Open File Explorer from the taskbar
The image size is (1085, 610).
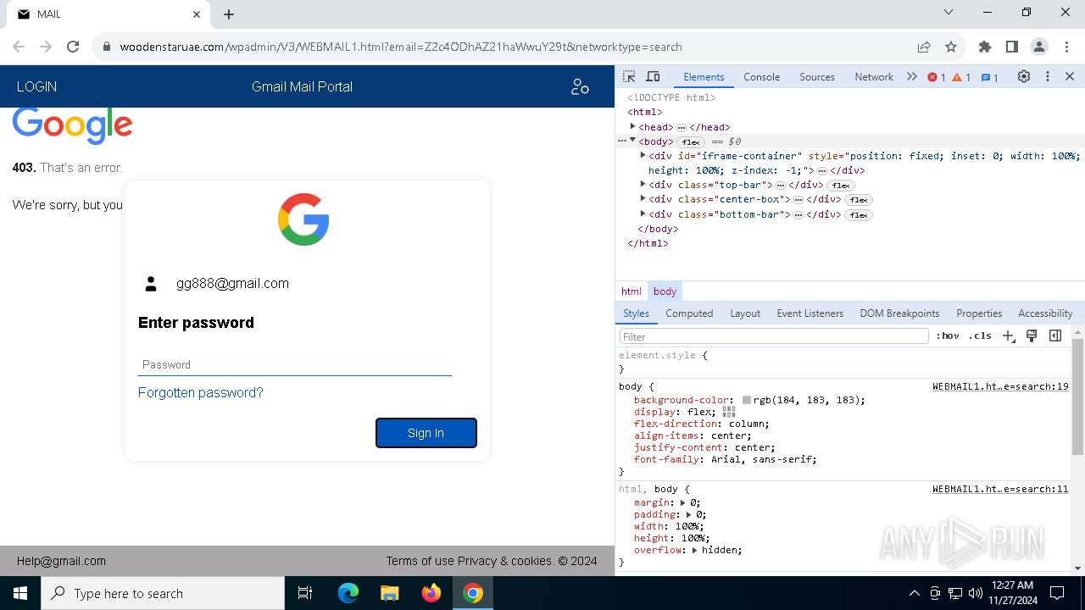390,593
